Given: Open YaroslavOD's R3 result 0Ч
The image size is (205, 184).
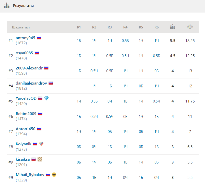Looking at the screenshot, I should tap(110, 101).
